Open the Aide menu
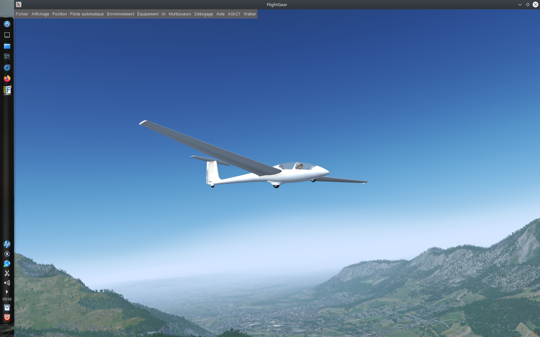Screen dimensions: 540x337 [220, 14]
